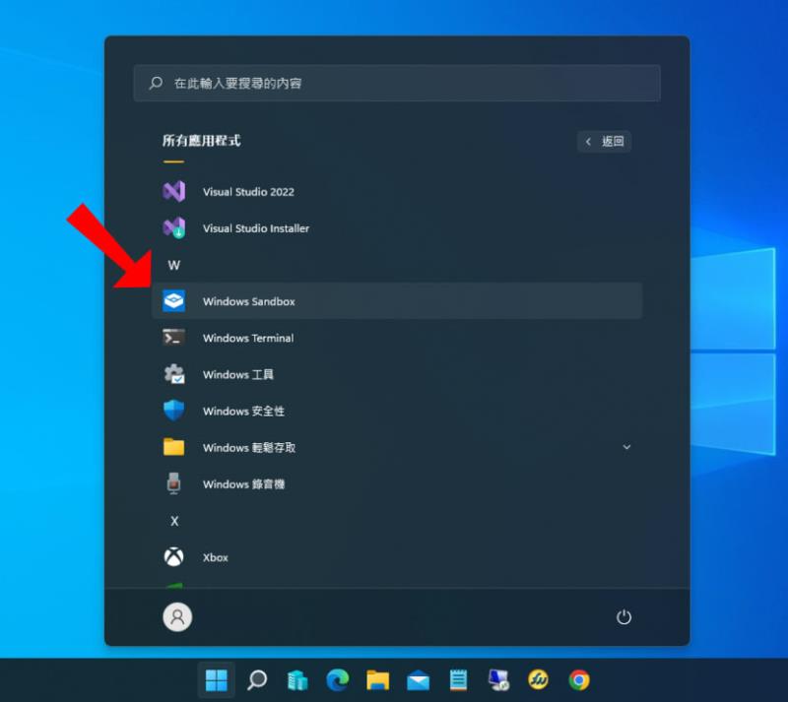Click the 所有應用程式 heading
This screenshot has width=788, height=702.
pos(201,140)
